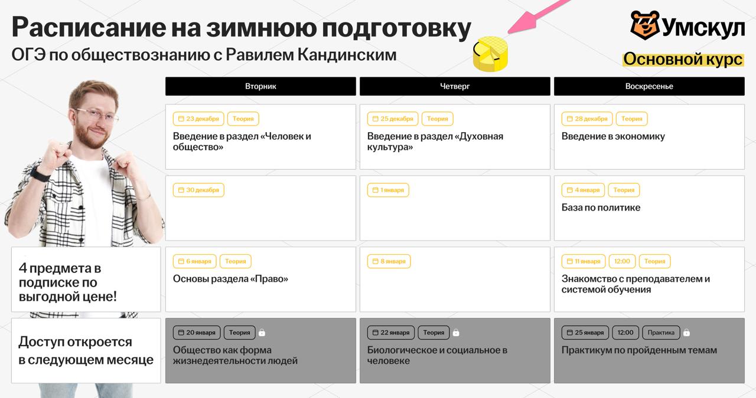Open the «4 предмета в подписке» offer block

86,279
